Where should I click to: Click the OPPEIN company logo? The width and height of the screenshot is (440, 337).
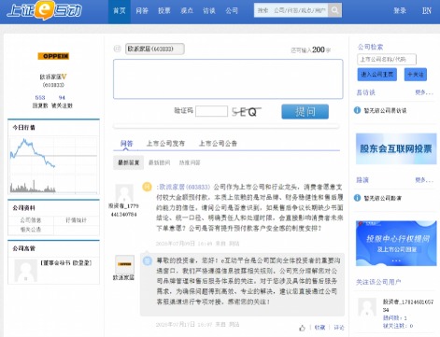pos(53,56)
